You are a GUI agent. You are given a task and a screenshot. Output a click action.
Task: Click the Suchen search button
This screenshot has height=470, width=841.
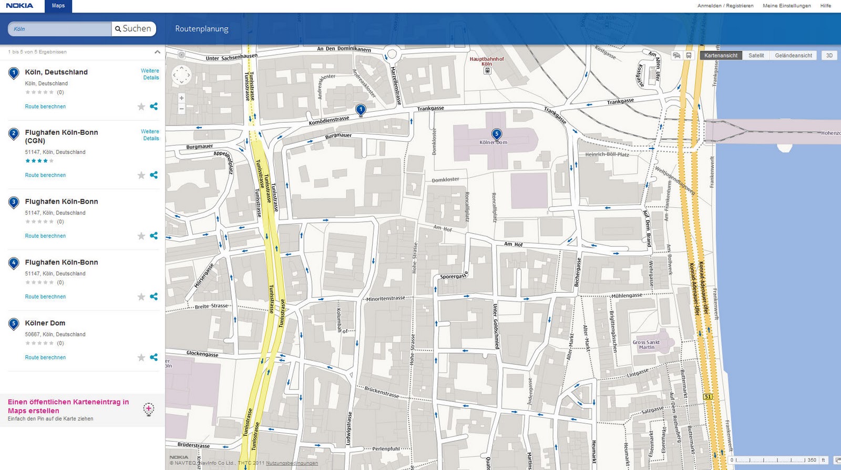(134, 29)
